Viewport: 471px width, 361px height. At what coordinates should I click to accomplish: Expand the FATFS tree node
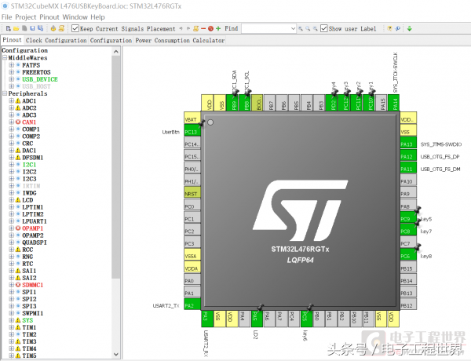click(12, 65)
